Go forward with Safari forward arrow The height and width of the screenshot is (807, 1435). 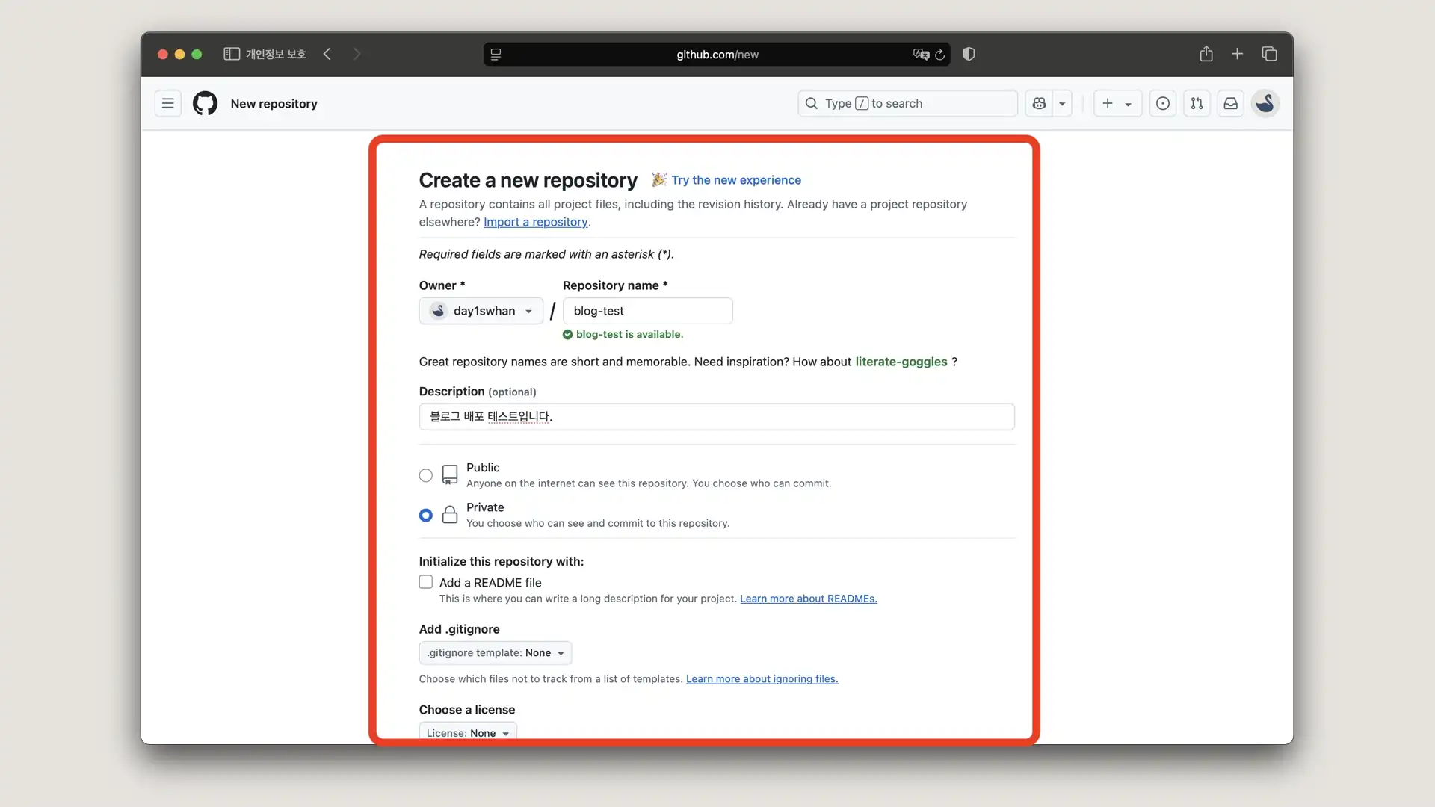[x=357, y=54]
